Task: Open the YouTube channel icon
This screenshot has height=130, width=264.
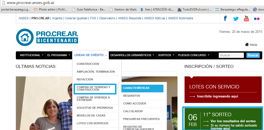Action: point(246,18)
